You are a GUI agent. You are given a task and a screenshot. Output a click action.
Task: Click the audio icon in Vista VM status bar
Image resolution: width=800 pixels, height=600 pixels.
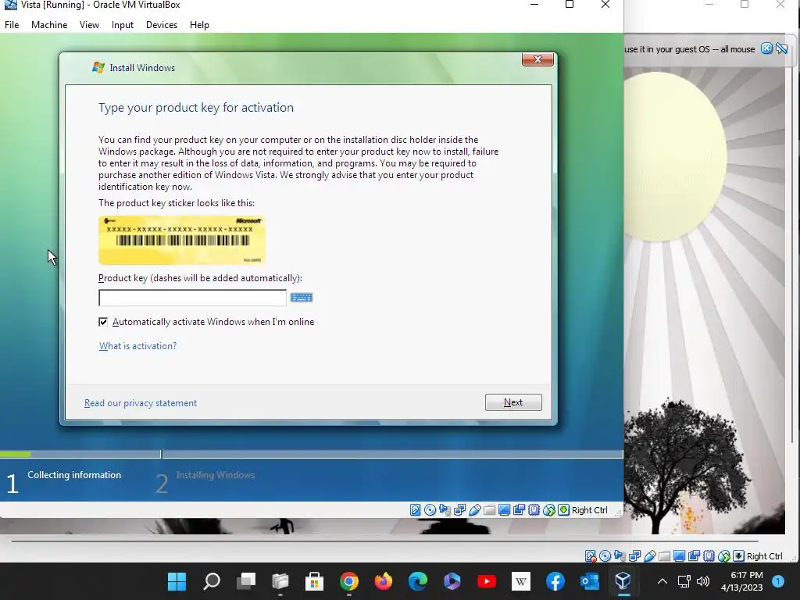[x=445, y=509]
